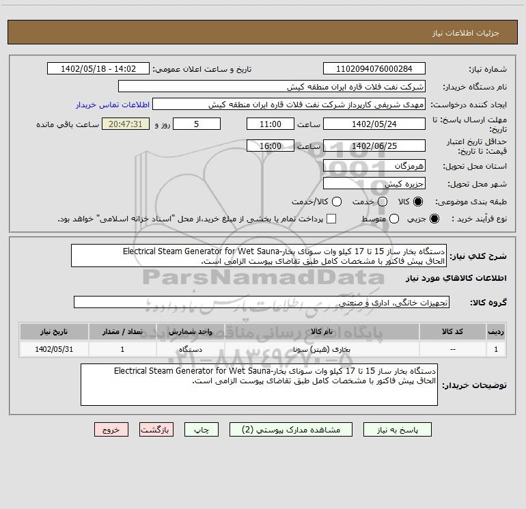
Task: Click the buyer notes text area
Action: coord(259,385)
